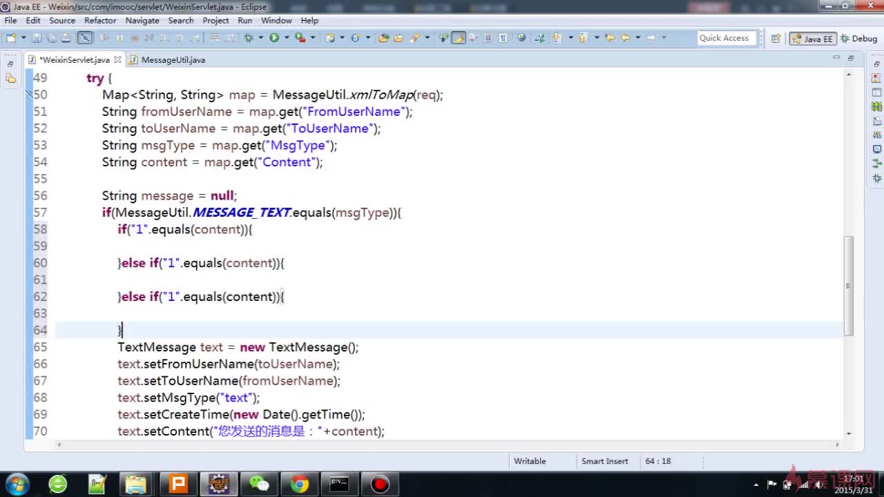Image resolution: width=884 pixels, height=497 pixels.
Task: Select the WeixinServlet.java editor tab
Action: coord(74,60)
